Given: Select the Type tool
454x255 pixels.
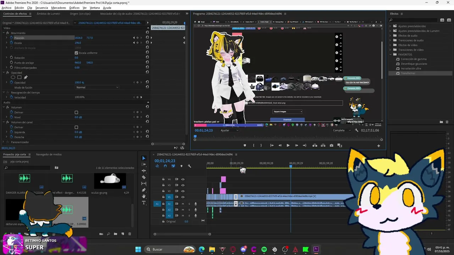Looking at the screenshot, I should click(x=144, y=203).
